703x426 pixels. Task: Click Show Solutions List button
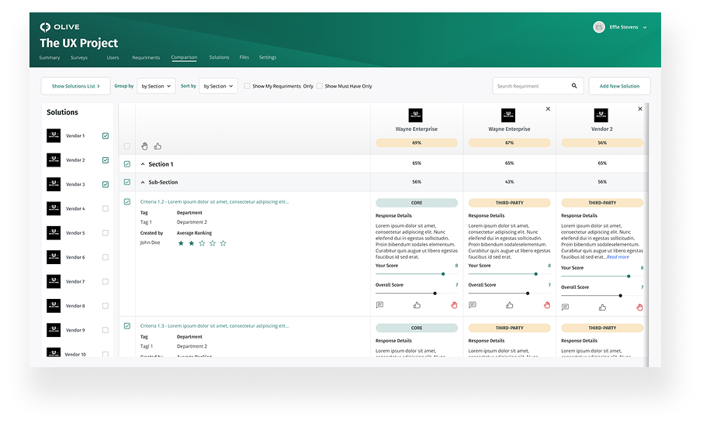pos(76,86)
